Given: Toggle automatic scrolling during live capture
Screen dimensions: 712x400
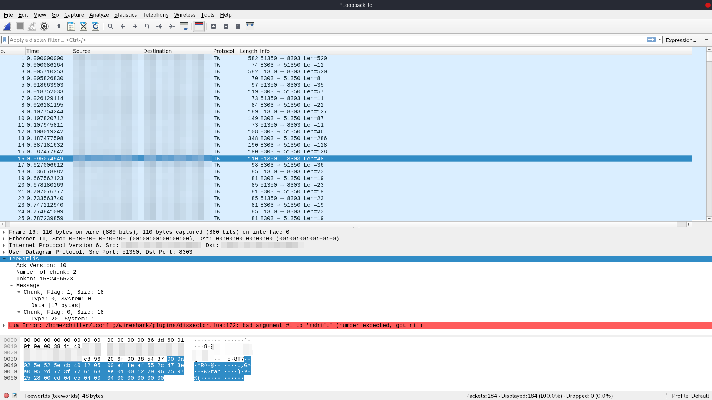Looking at the screenshot, I should pos(184,26).
